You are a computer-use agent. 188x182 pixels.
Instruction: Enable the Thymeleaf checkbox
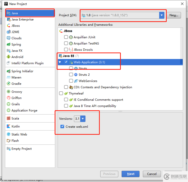(x=61, y=93)
